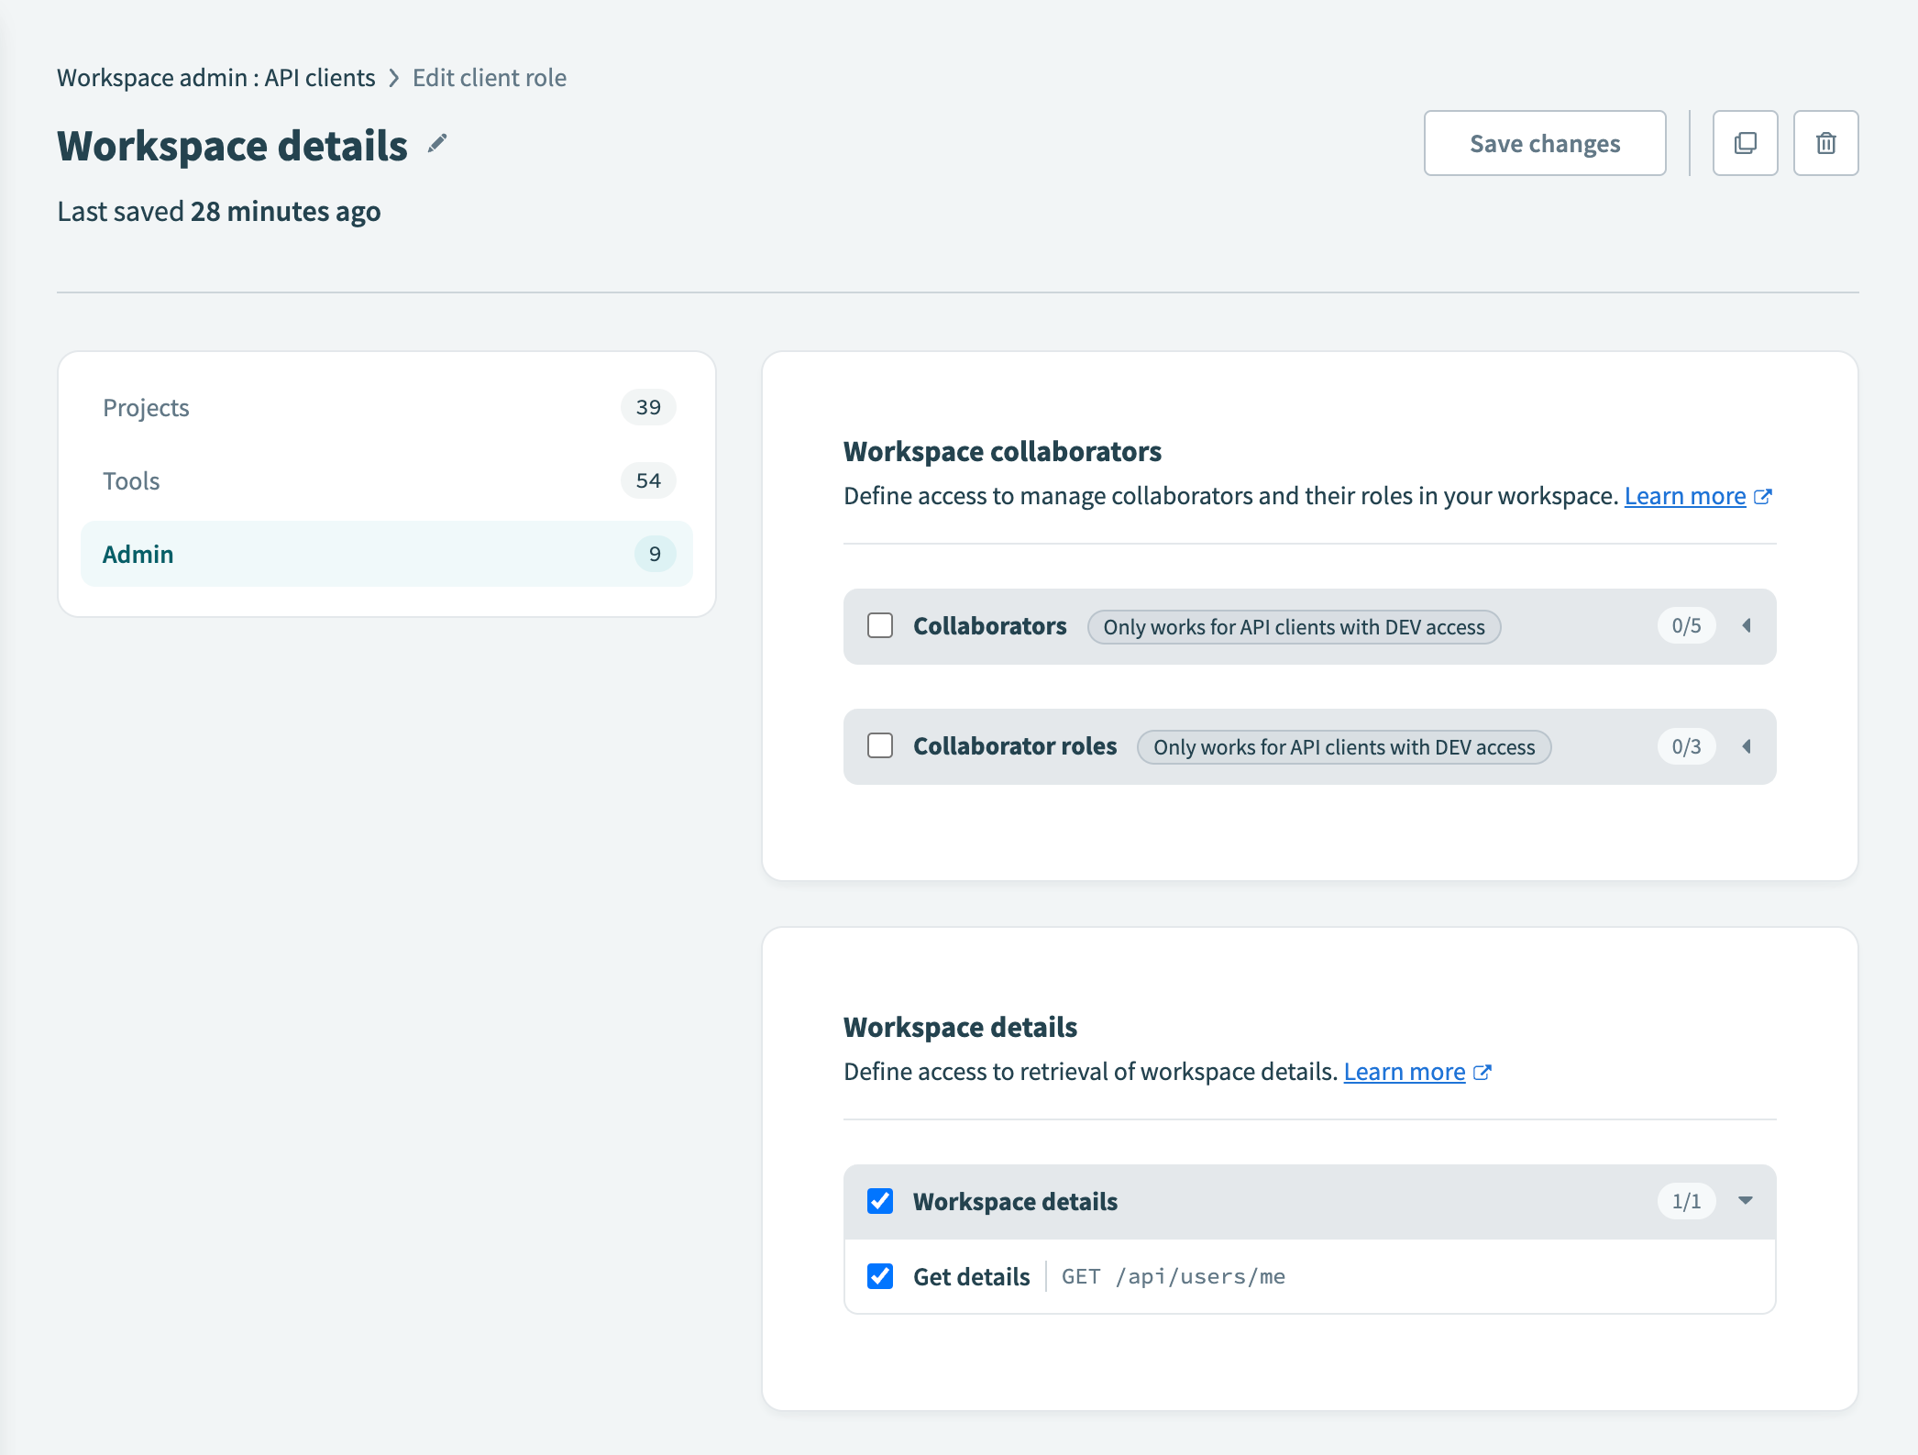
Task: Uncheck the Get details permission
Action: (881, 1276)
